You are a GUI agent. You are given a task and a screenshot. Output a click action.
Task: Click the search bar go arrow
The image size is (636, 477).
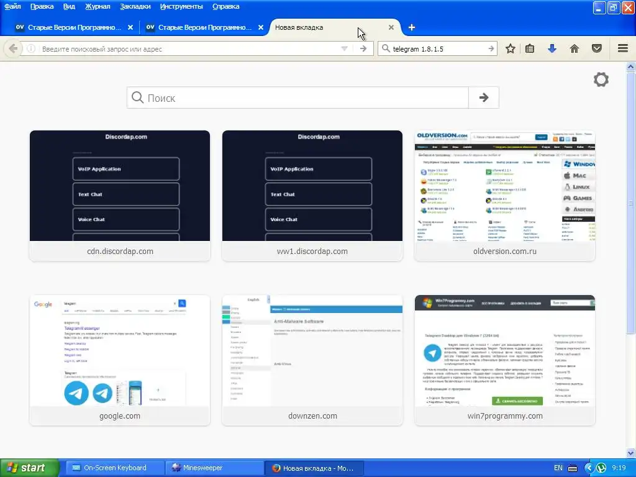pos(491,48)
